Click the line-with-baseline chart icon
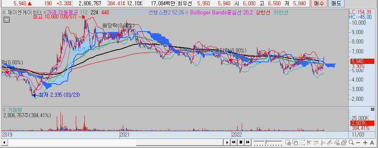378x148 pixels. (316, 143)
